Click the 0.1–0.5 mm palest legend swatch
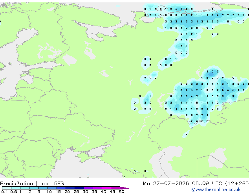The width and height of the screenshot is (249, 193). click(x=7, y=188)
